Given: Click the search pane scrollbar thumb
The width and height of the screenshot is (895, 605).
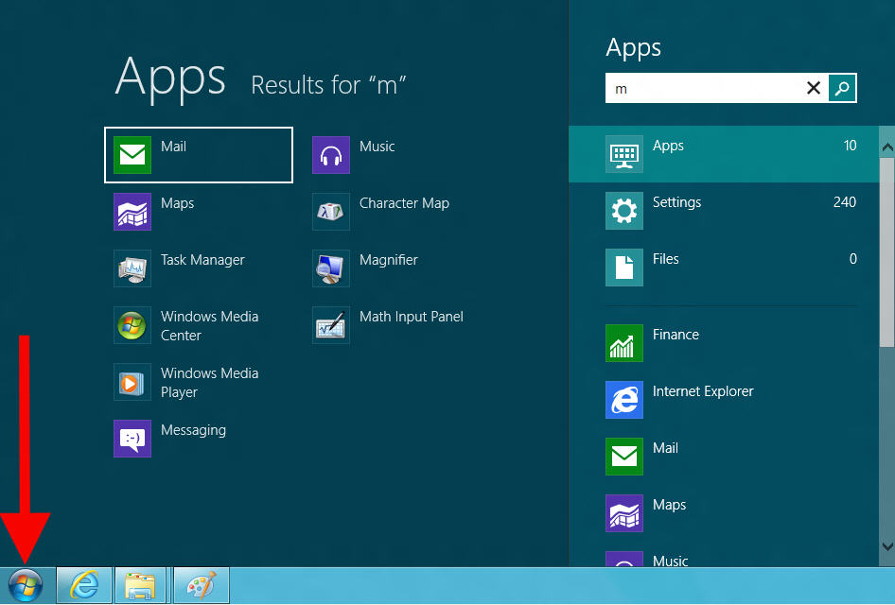Looking at the screenshot, I should [887, 251].
